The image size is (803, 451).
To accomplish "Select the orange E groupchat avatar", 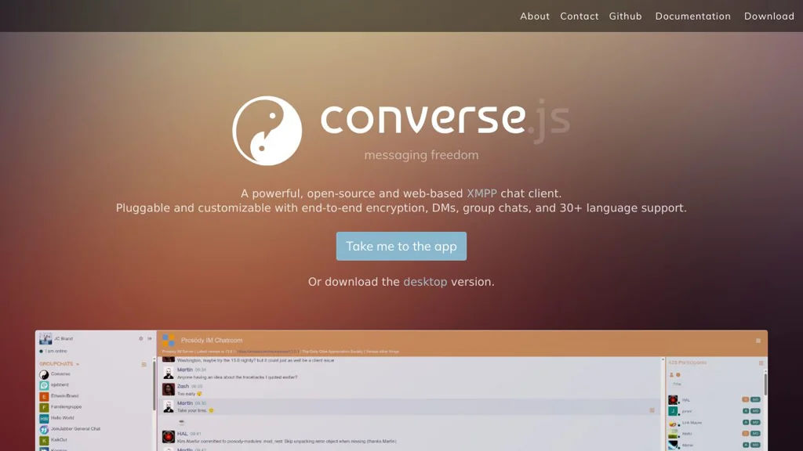I will pyautogui.click(x=44, y=396).
